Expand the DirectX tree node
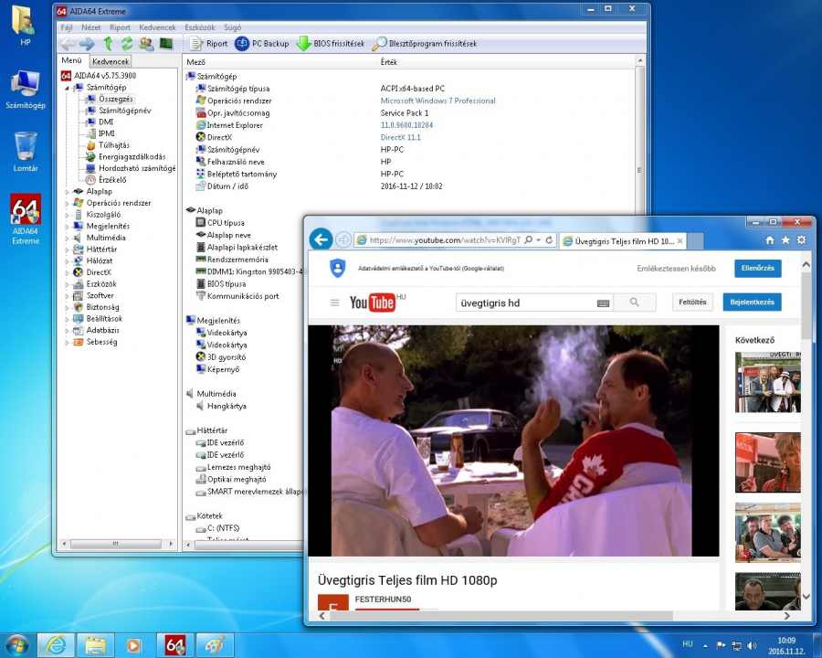822x658 pixels. click(67, 273)
